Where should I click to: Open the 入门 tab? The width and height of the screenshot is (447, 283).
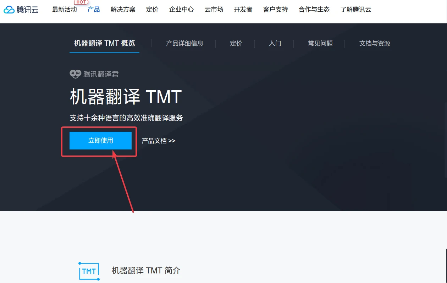pyautogui.click(x=275, y=43)
